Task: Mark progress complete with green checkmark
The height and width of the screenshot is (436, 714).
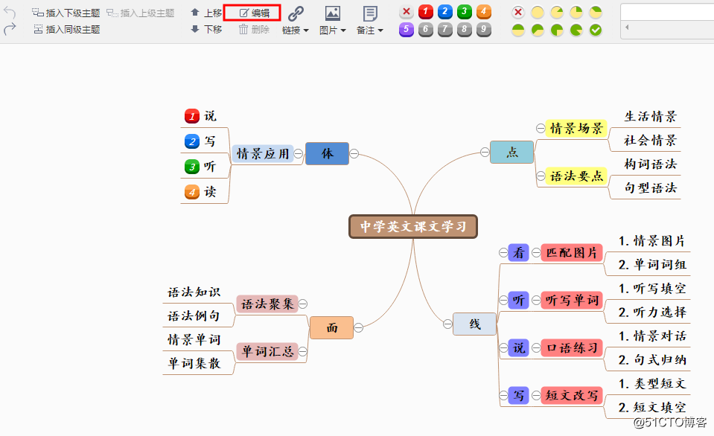Action: [596, 30]
